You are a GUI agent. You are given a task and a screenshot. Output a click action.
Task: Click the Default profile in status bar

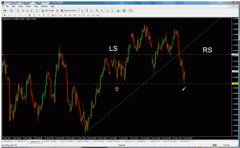pos(122,145)
